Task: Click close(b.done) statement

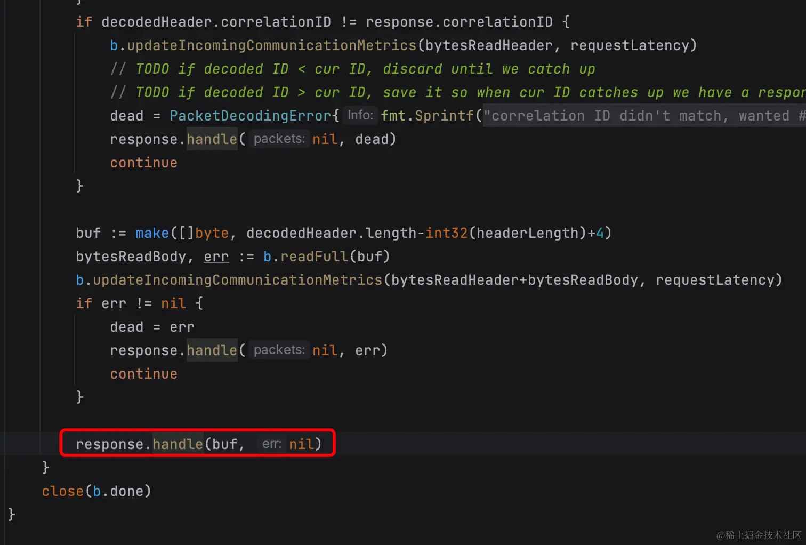Action: [96, 491]
